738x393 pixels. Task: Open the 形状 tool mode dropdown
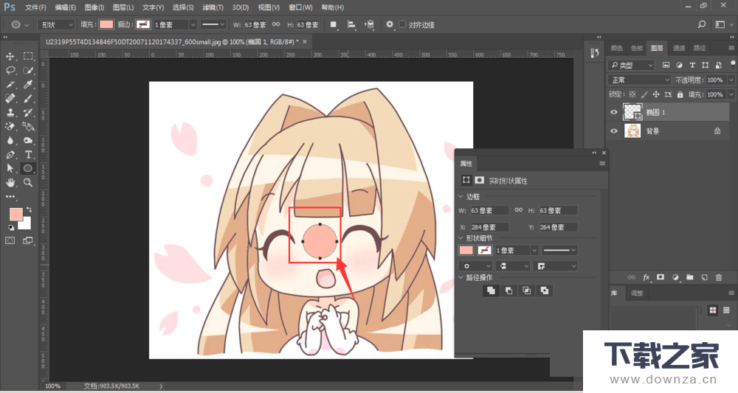click(x=57, y=24)
